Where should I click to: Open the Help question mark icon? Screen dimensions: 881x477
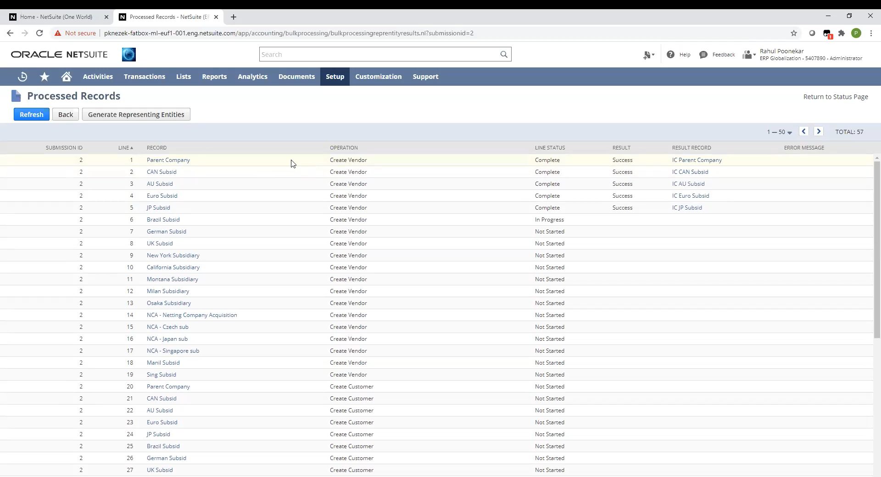pos(670,55)
